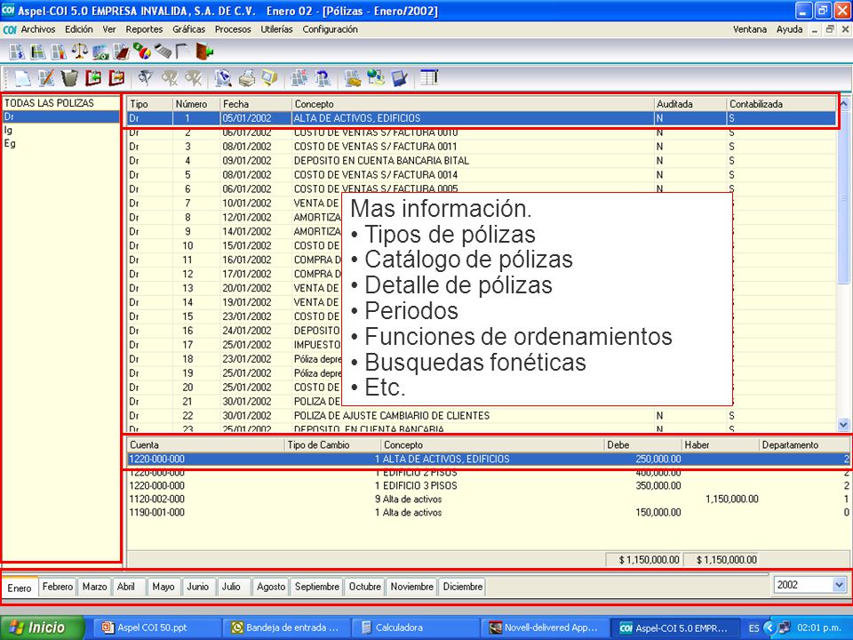
Task: Open the Reportes menu
Action: (144, 29)
